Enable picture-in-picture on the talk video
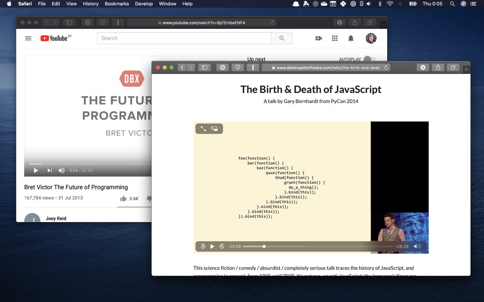The width and height of the screenshot is (484, 302). pos(214,129)
